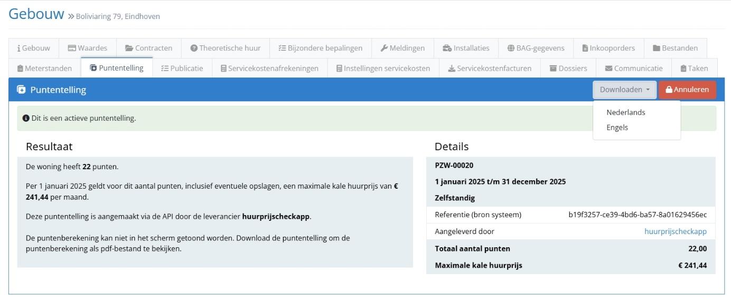Choose Nederlands from the download menu
Viewport: 731px width, 301px height.
[626, 112]
